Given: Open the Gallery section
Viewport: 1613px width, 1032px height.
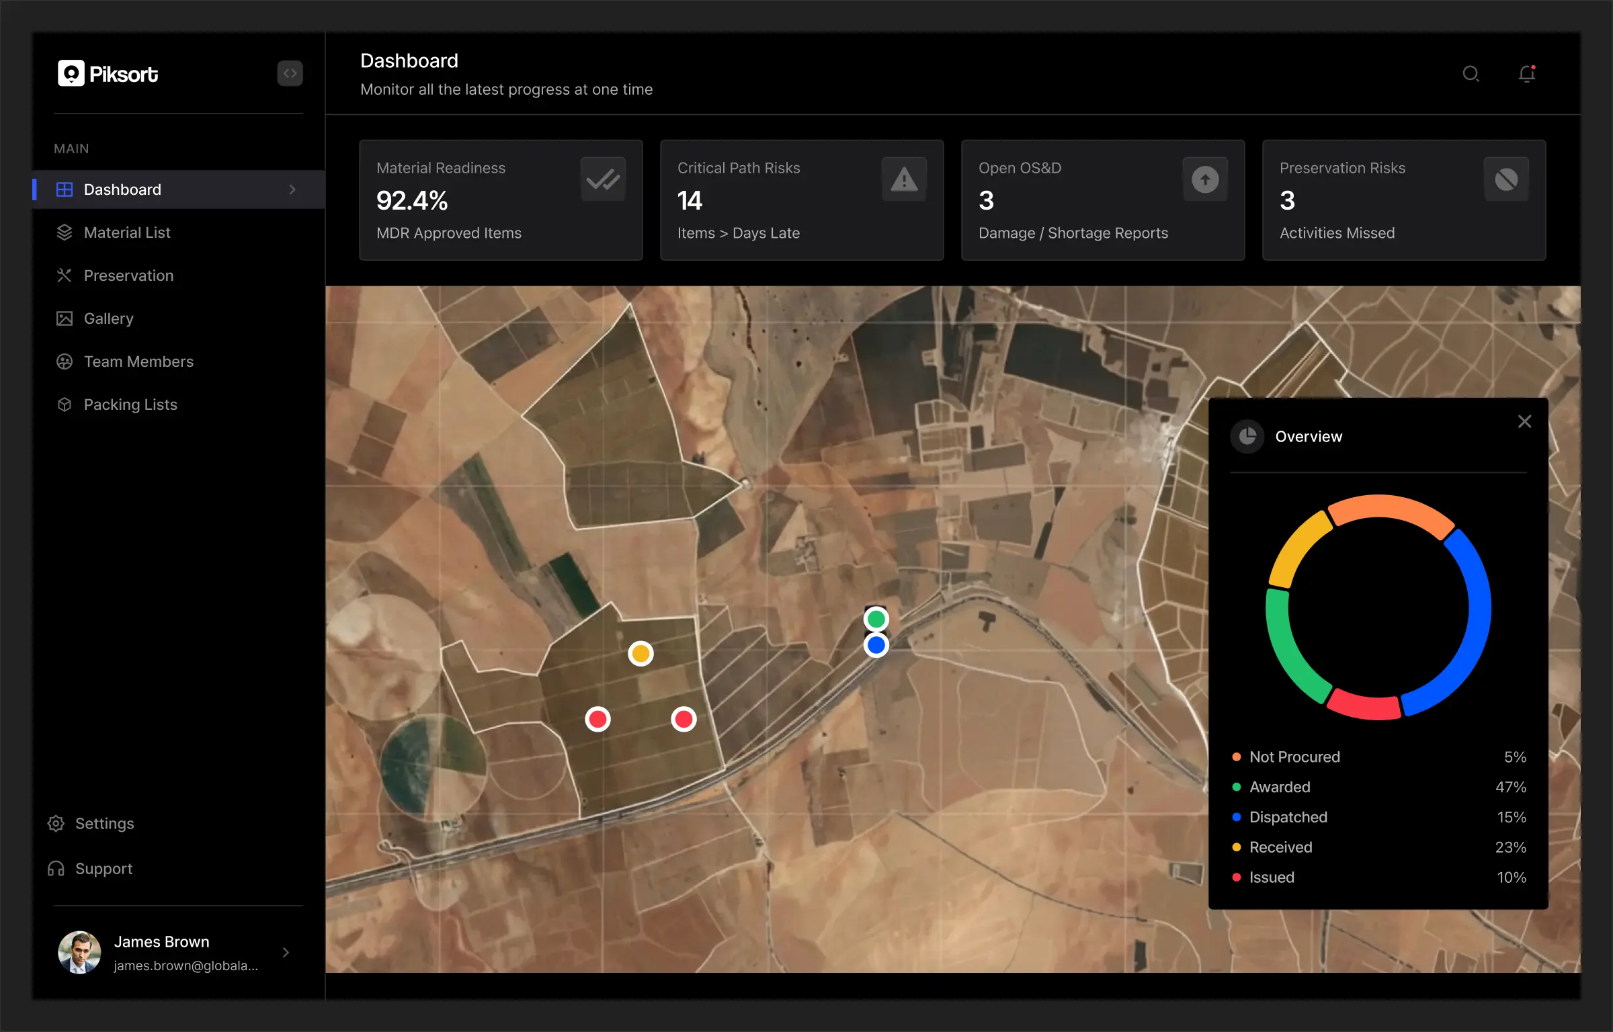Looking at the screenshot, I should 108,318.
